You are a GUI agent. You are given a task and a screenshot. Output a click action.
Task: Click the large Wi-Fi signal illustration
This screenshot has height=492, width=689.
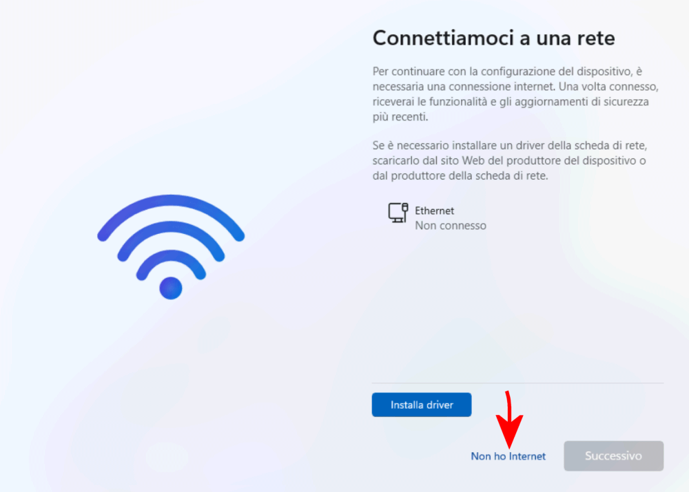[x=171, y=247]
